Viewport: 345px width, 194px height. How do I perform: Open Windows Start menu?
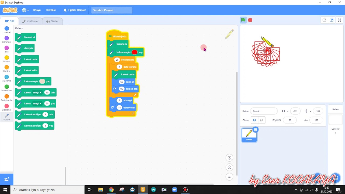5,190
